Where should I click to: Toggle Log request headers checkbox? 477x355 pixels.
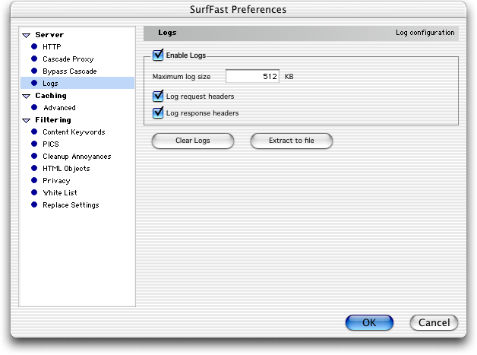point(158,97)
